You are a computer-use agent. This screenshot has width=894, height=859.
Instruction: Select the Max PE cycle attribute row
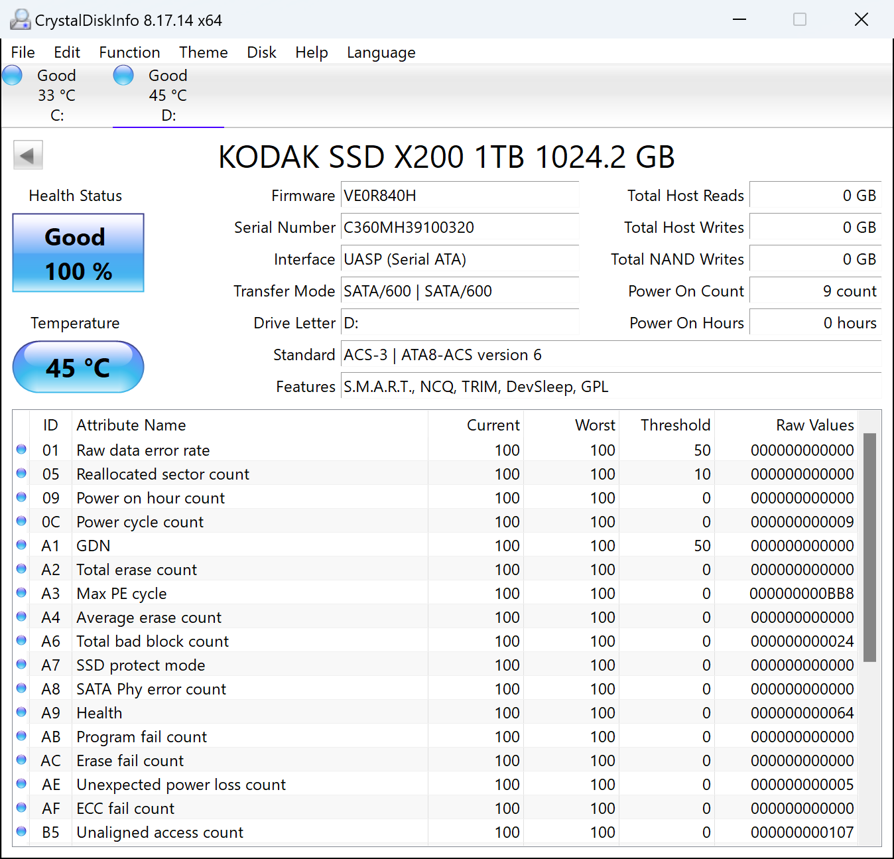[121, 594]
